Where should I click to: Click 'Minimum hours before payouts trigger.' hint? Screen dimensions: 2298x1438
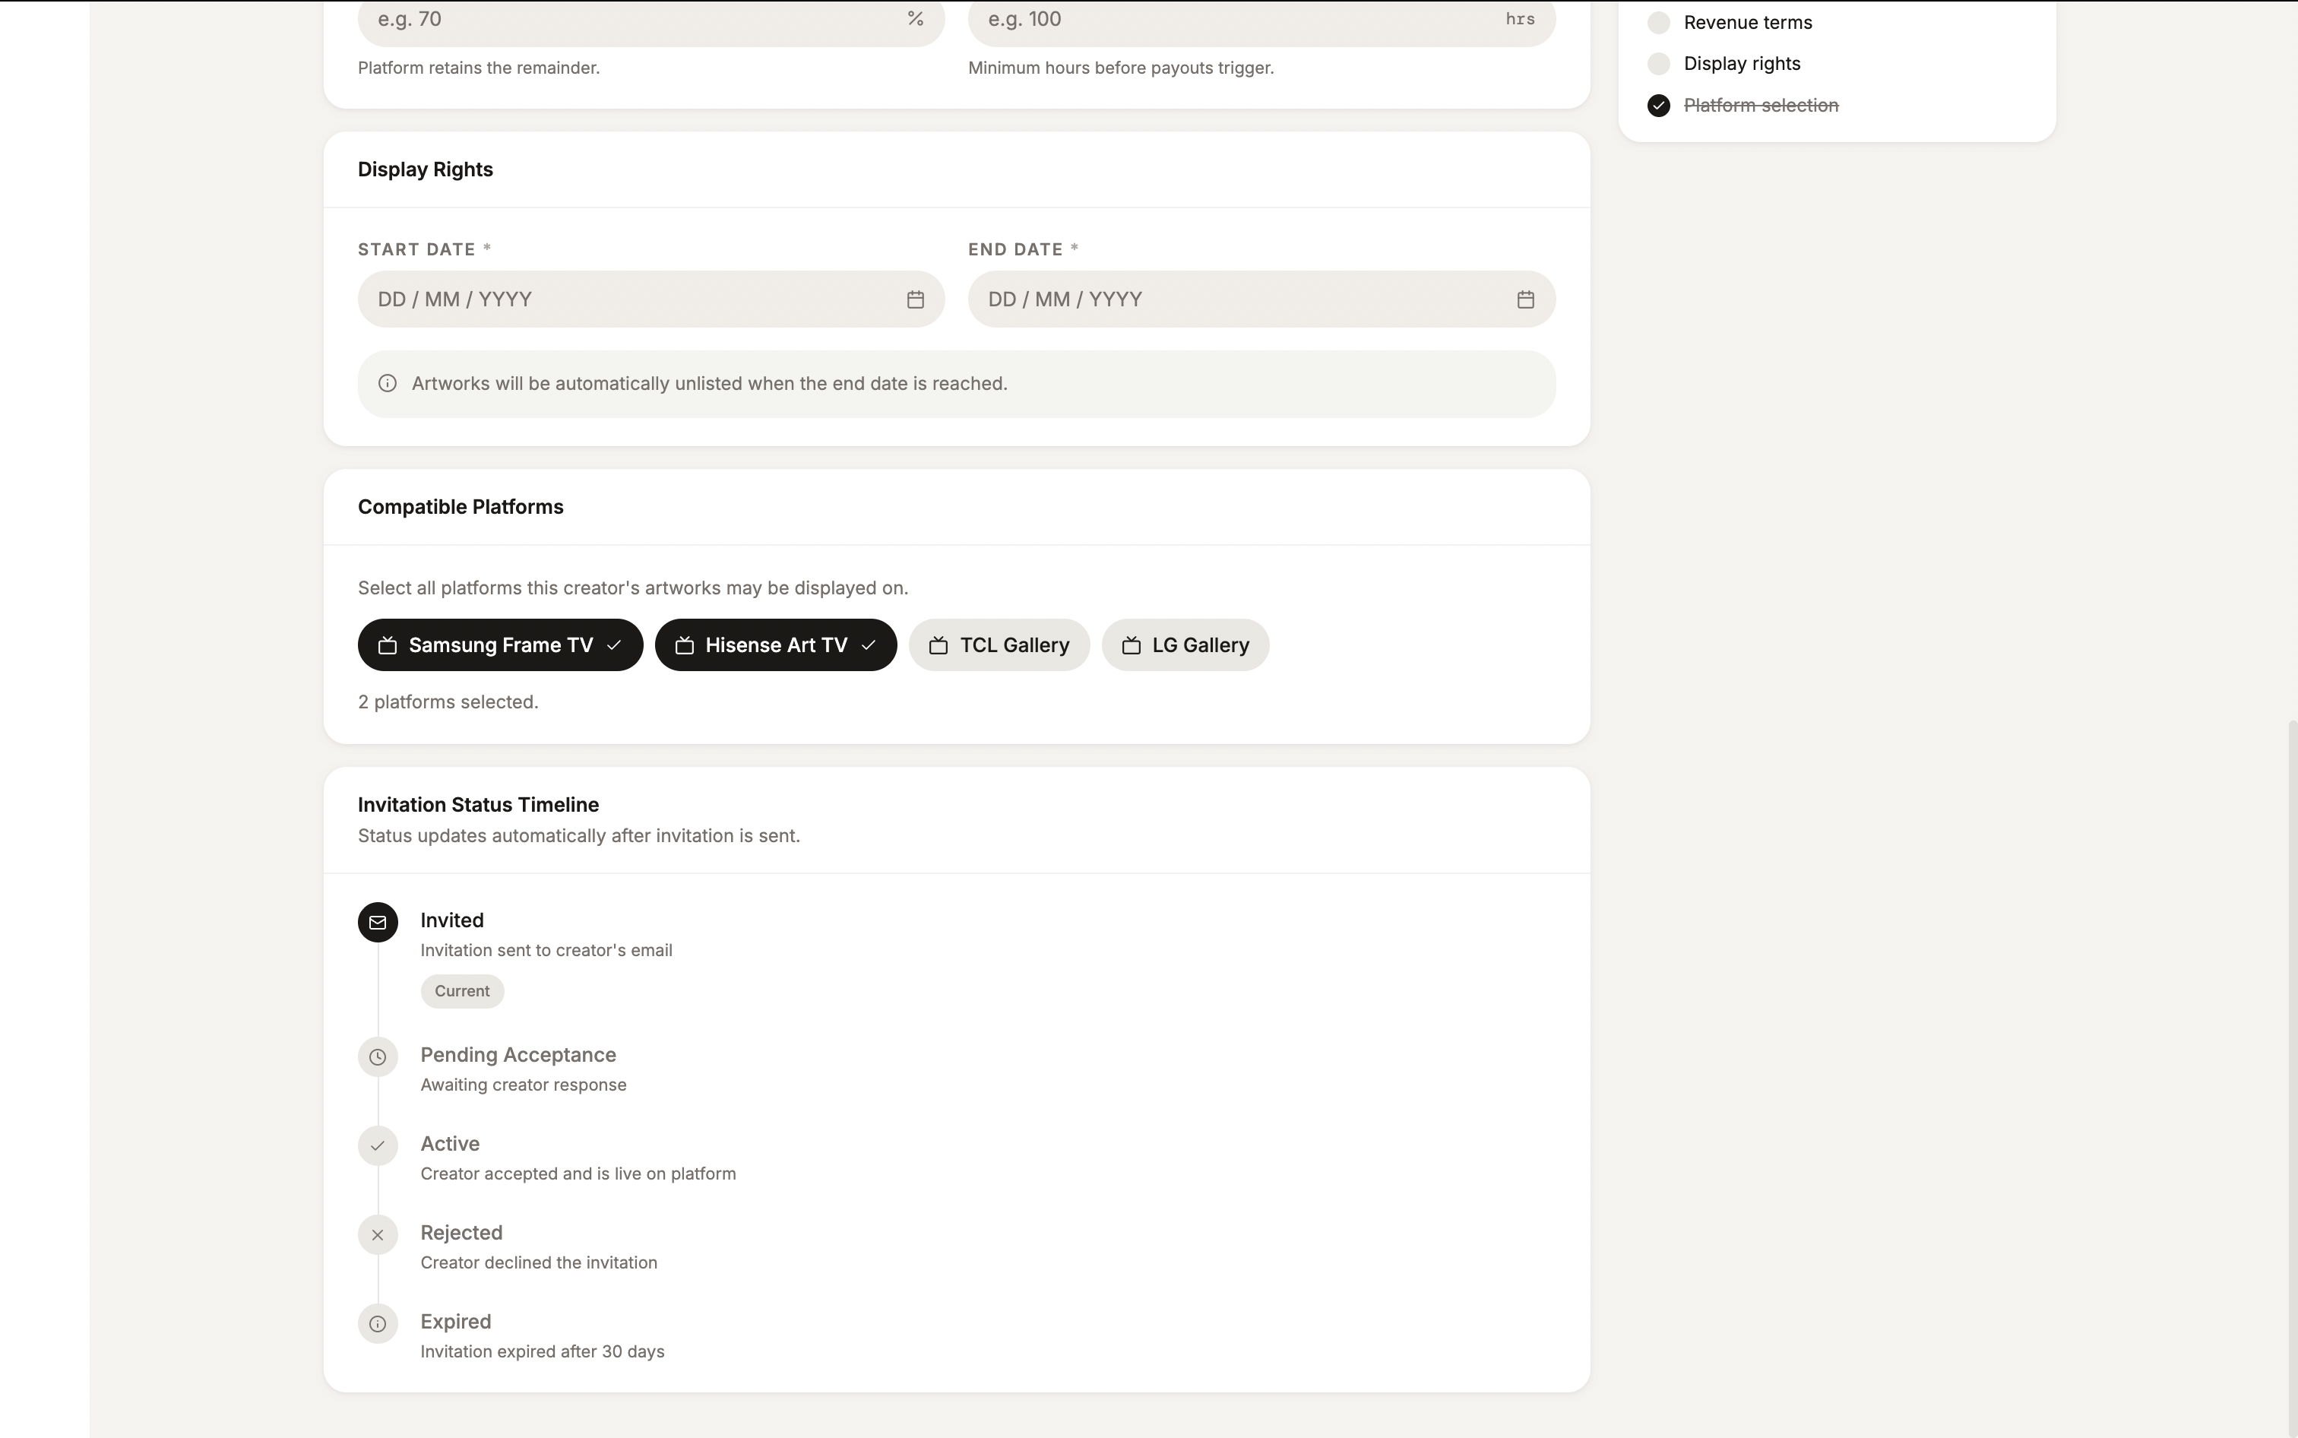click(1121, 68)
